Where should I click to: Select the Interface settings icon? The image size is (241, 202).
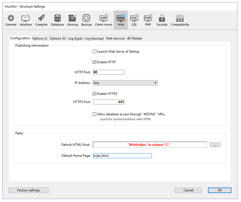(x=26, y=20)
